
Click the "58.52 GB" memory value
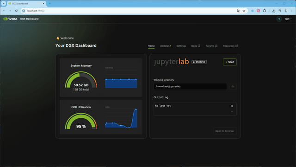pos(81,85)
